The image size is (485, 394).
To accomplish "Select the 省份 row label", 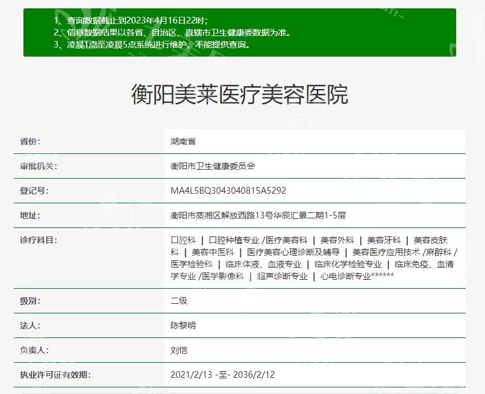I will click(30, 141).
